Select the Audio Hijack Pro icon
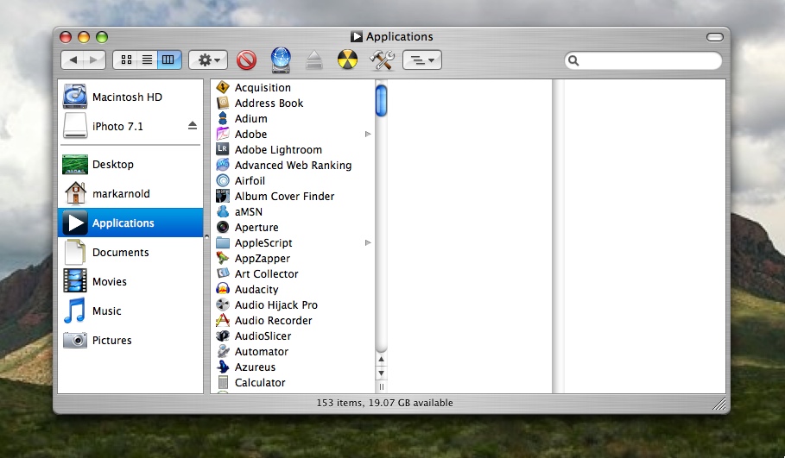Viewport: 785px width, 458px height. (x=223, y=304)
